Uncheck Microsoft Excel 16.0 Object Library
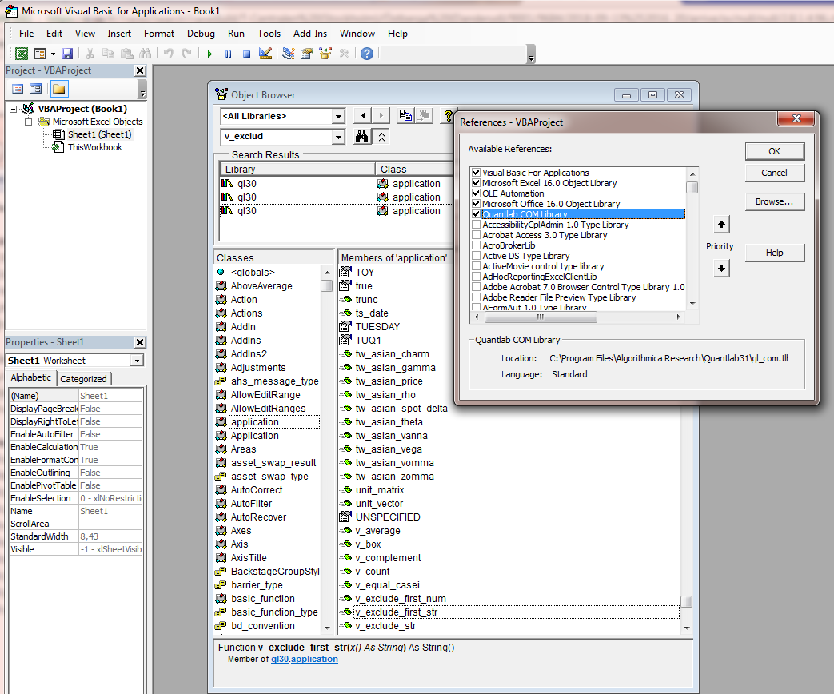 coord(476,183)
